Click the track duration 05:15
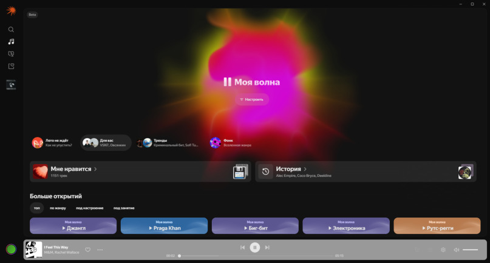The width and height of the screenshot is (490, 263). [339, 256]
